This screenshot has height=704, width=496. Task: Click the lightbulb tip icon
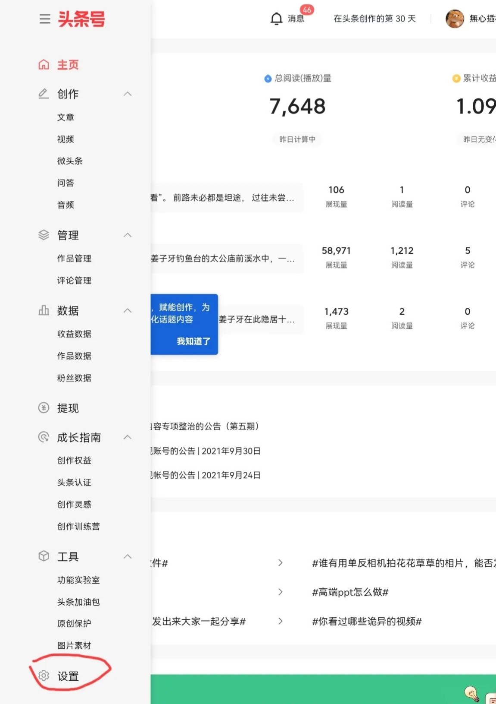coord(472,694)
